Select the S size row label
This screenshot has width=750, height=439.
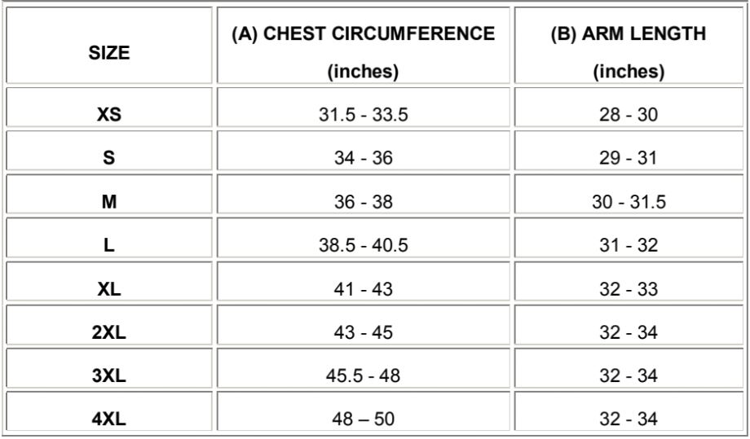click(109, 158)
